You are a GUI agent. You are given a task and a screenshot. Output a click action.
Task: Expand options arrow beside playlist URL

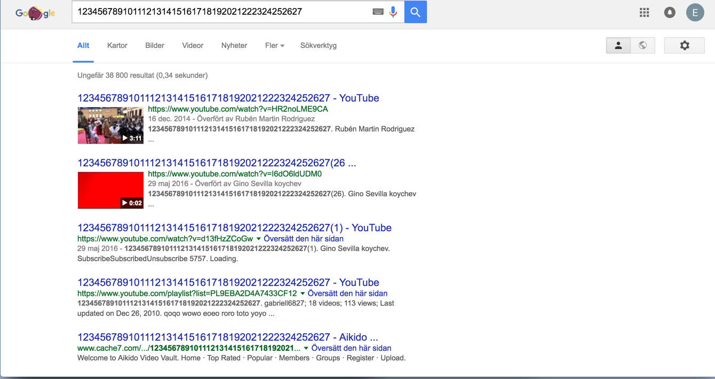point(303,294)
